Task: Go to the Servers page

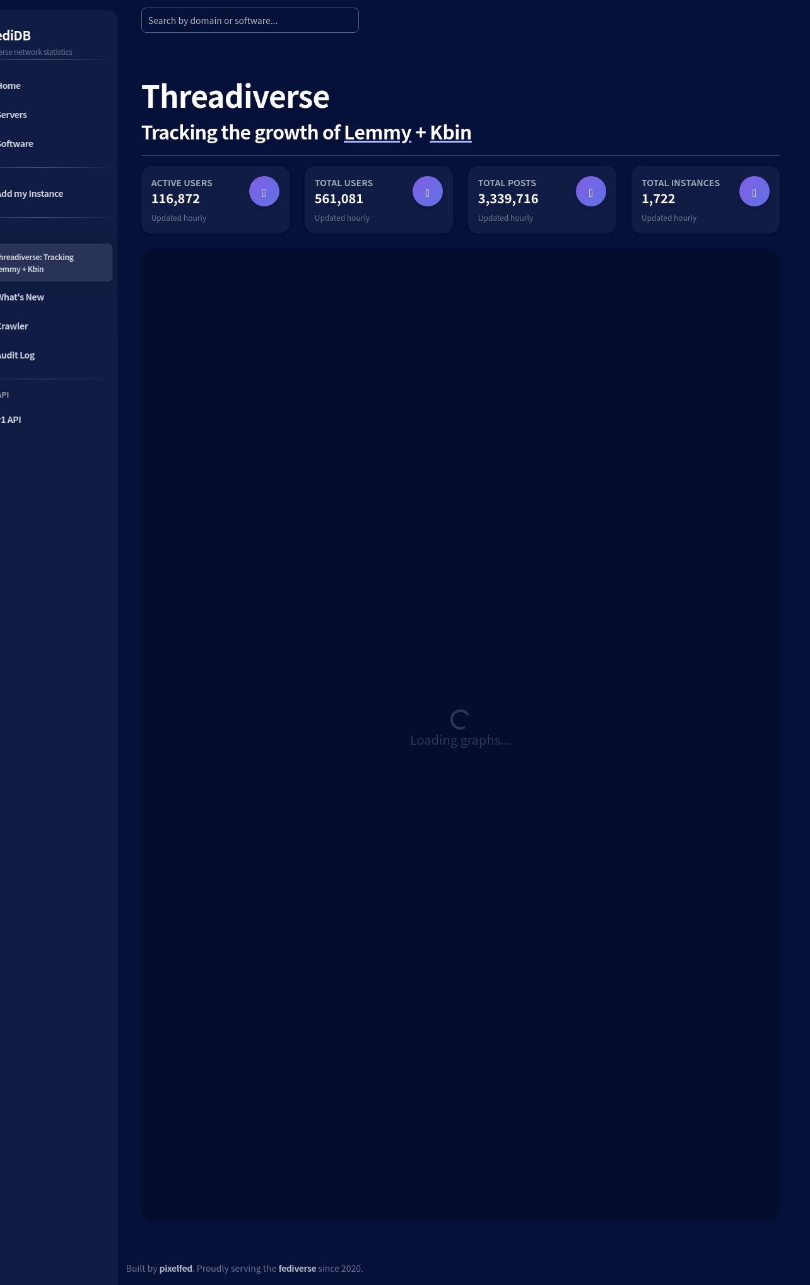Action: (x=13, y=115)
